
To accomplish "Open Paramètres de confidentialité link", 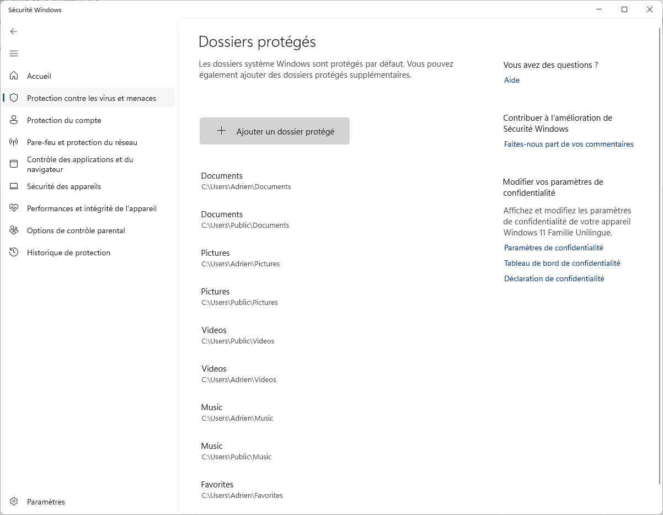I will pyautogui.click(x=554, y=248).
